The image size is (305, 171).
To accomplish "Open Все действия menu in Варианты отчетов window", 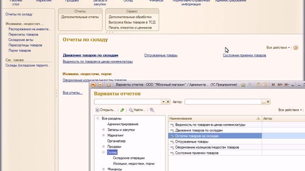I will [290, 110].
